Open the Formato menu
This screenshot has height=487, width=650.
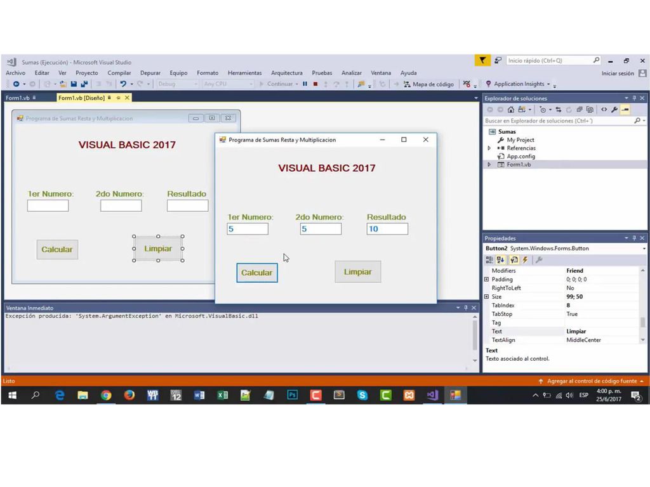pos(208,73)
